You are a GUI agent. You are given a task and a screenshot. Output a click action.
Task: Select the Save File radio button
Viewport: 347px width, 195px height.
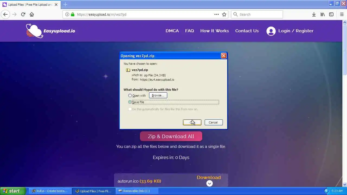[x=130, y=102]
